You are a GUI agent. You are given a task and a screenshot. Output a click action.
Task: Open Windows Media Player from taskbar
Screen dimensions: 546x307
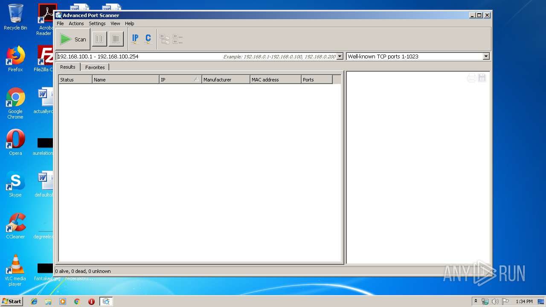[x=63, y=301]
